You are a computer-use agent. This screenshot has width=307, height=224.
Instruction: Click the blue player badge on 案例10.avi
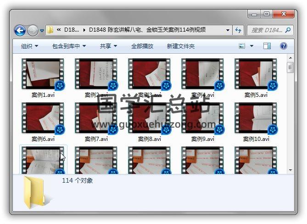(273, 129)
